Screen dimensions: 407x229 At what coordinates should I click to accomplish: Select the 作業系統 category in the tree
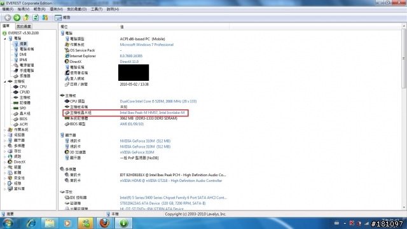pos(21,130)
